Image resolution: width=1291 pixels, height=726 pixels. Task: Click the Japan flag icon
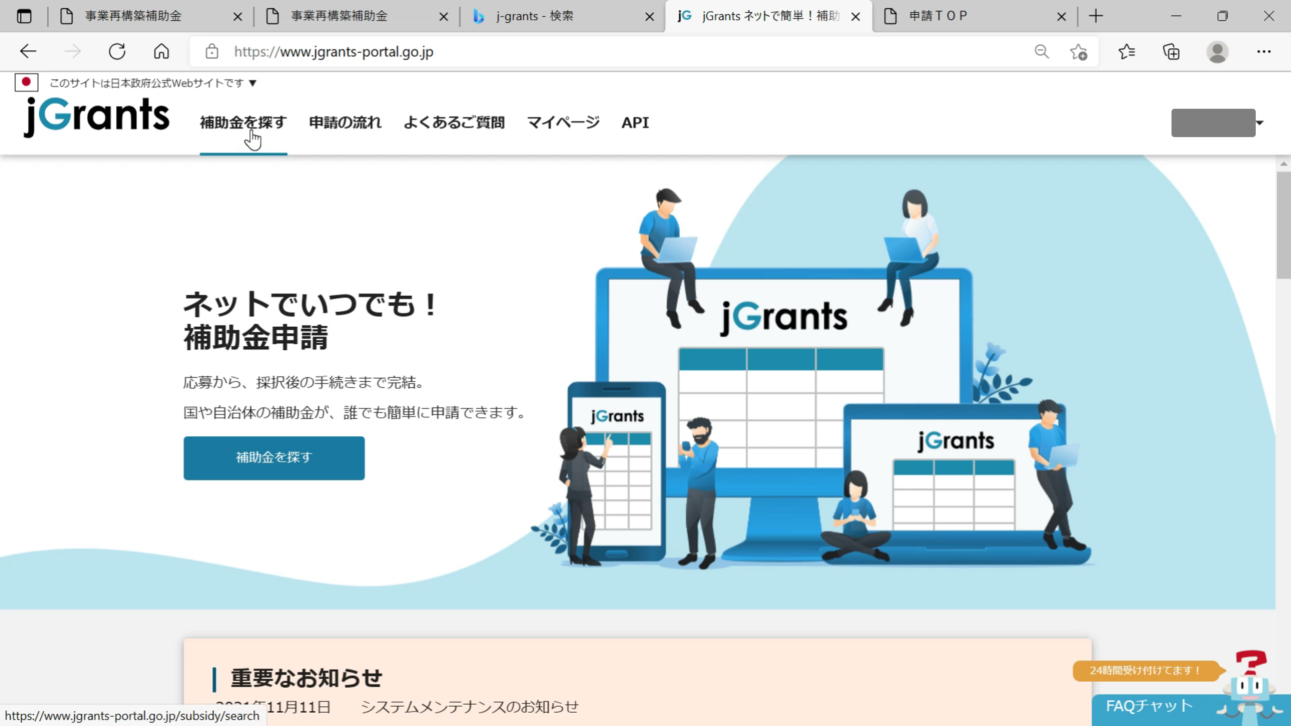[x=26, y=82]
